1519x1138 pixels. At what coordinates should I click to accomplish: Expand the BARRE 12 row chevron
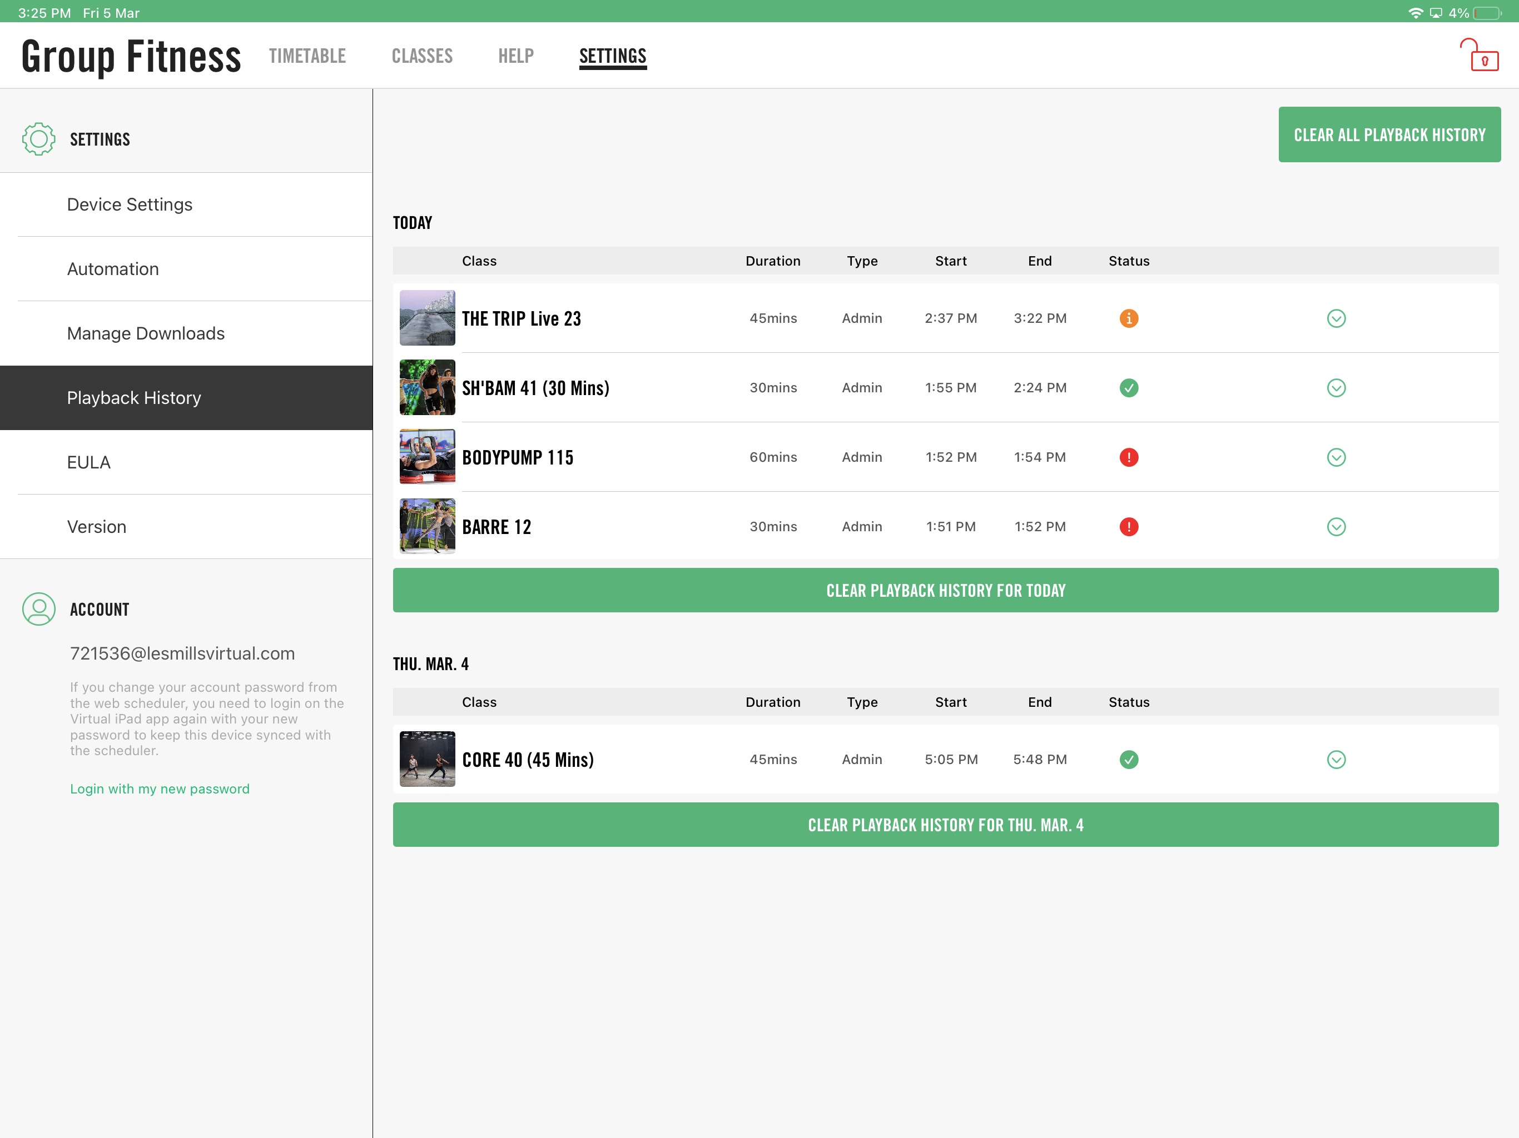pos(1336,526)
